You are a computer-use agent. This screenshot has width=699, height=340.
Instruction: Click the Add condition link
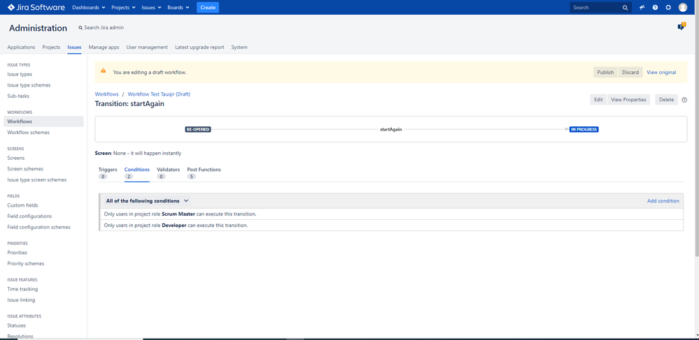pos(663,201)
